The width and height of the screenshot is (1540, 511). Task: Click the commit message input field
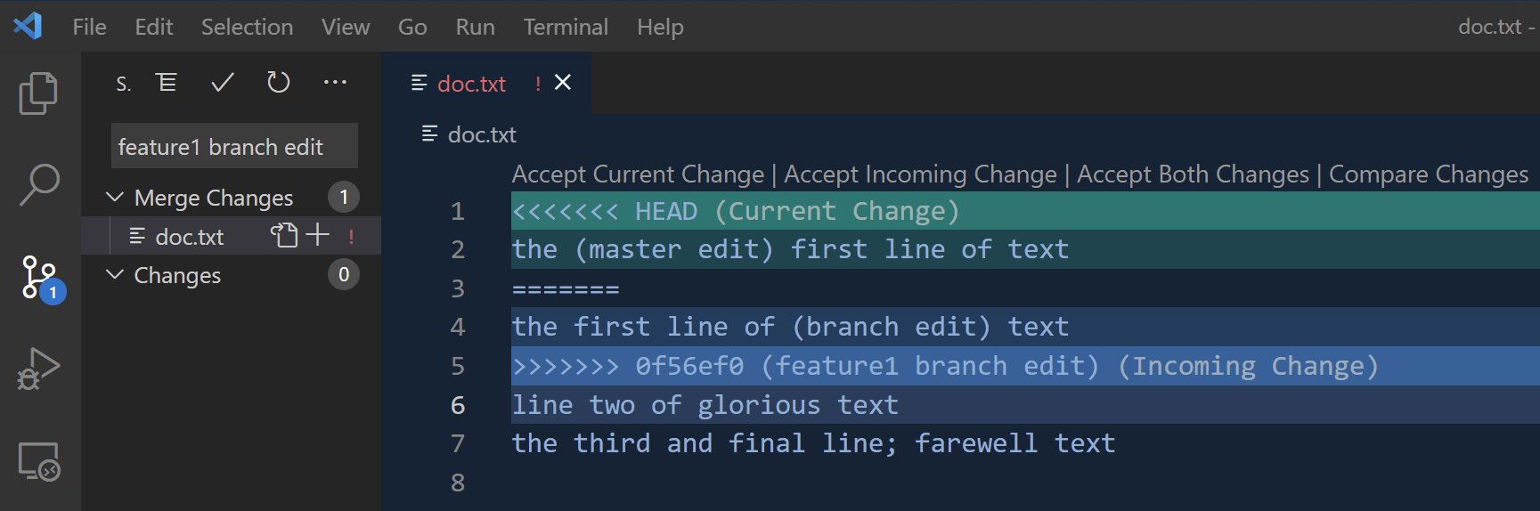[234, 146]
